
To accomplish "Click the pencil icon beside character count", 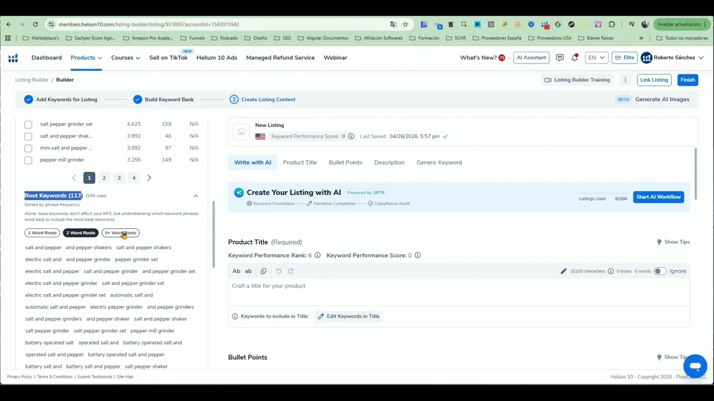I will pyautogui.click(x=563, y=271).
